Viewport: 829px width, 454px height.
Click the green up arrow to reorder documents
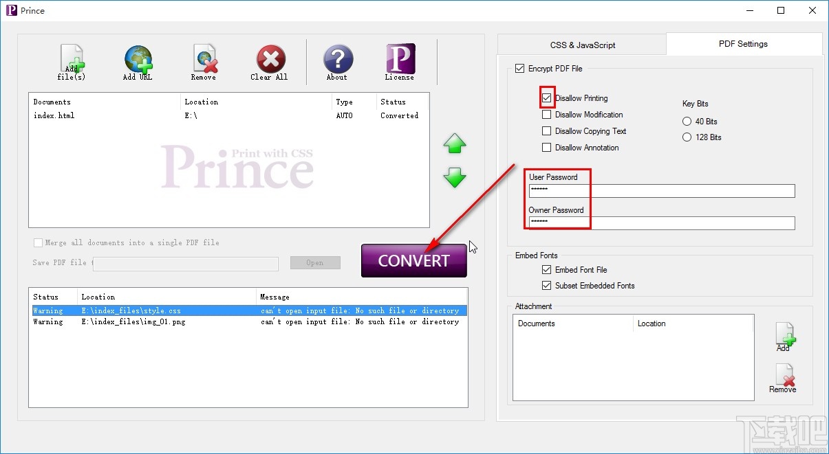[453, 144]
